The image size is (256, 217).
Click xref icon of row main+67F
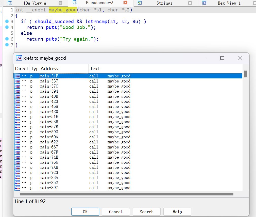tap(17, 152)
